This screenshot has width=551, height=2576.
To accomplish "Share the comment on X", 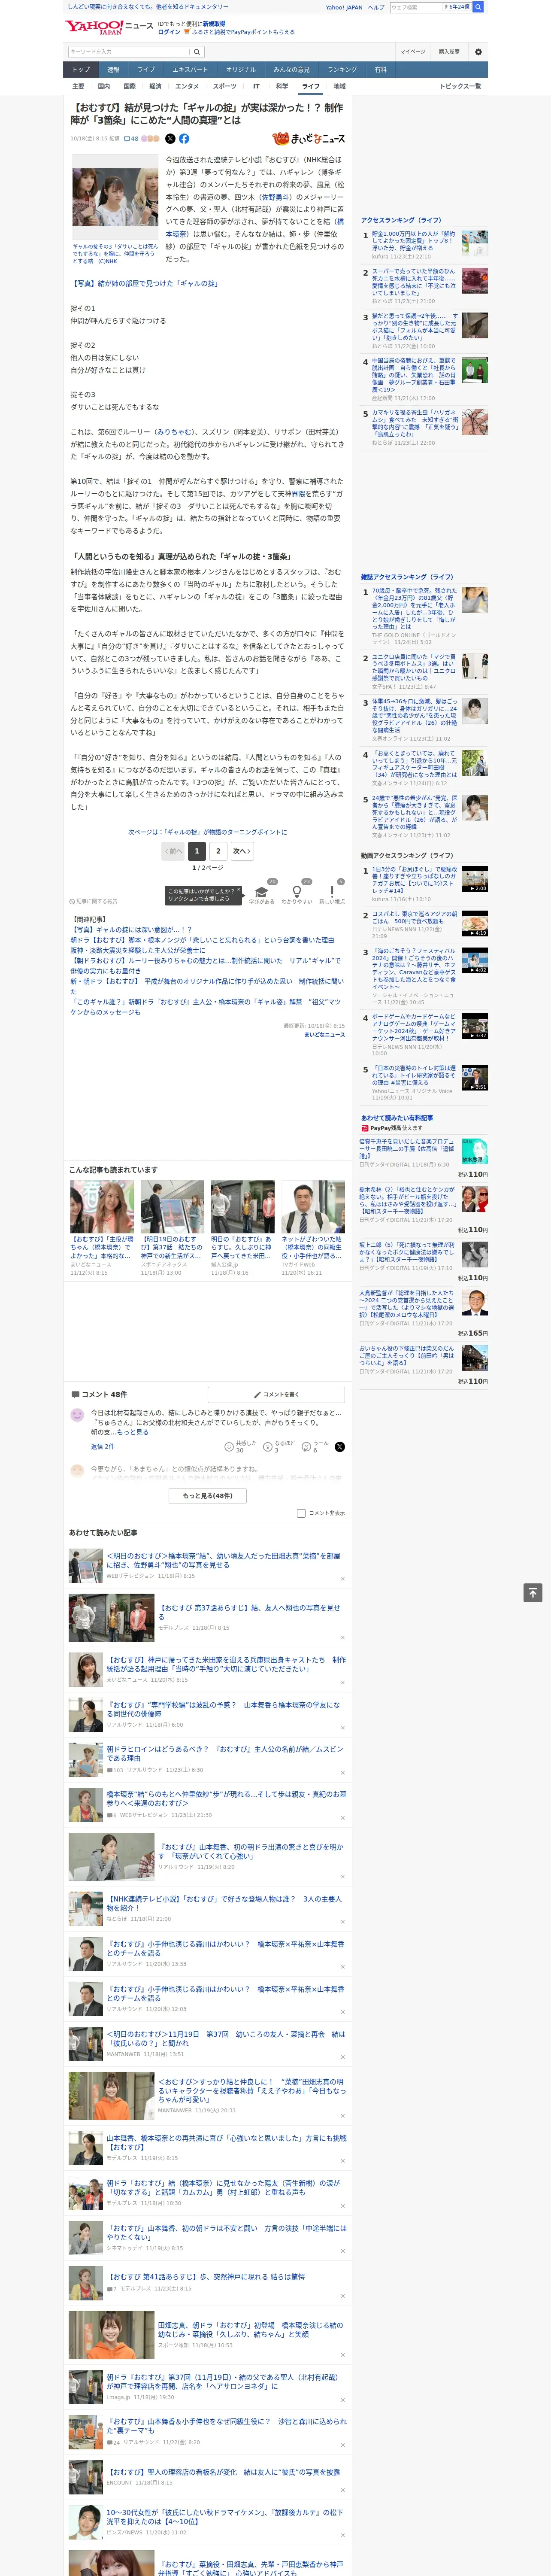I will (x=340, y=1446).
